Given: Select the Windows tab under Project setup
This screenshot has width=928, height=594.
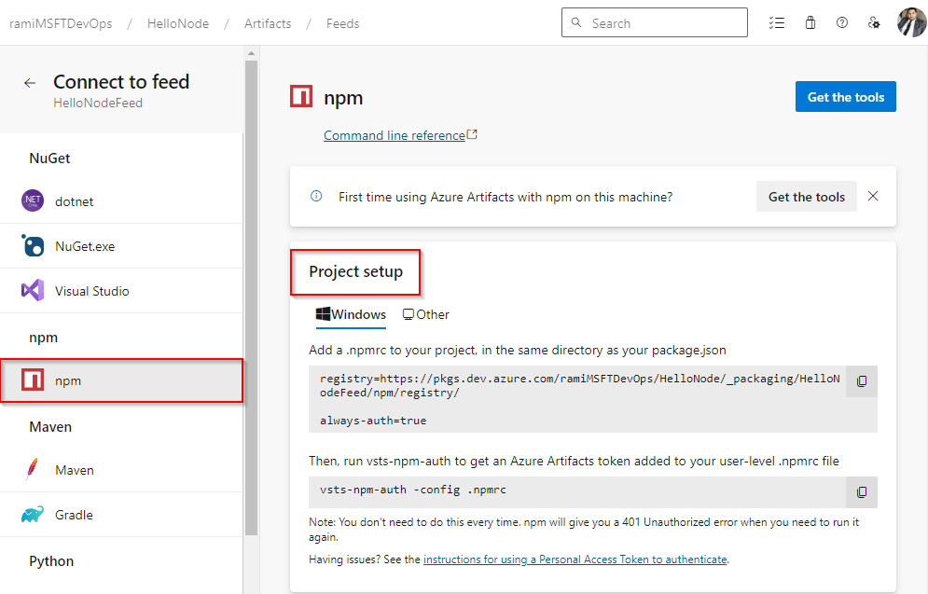Looking at the screenshot, I should (x=351, y=314).
